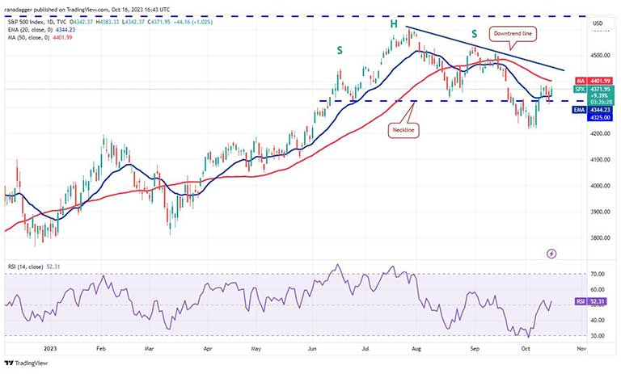Click the 3900.00 price axis label

pos(601,212)
